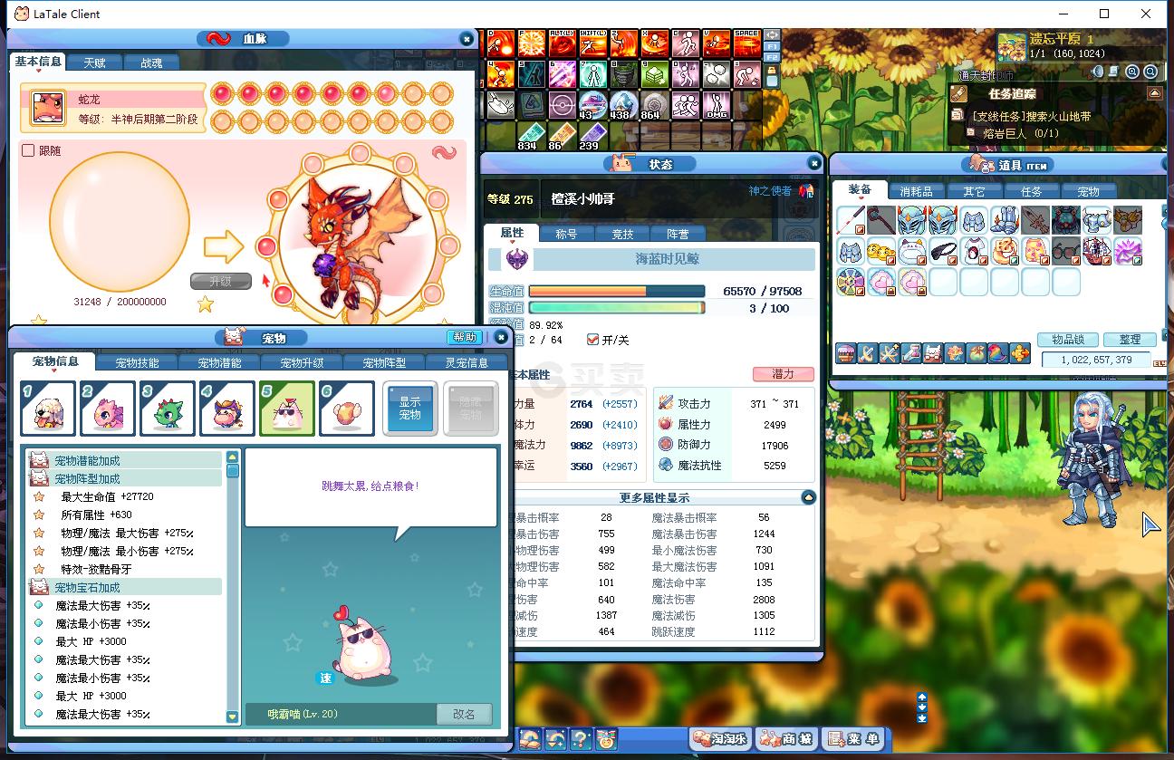The height and width of the screenshot is (760, 1174).
Task: Switch to the 其它 inventory tab
Action: click(x=974, y=191)
